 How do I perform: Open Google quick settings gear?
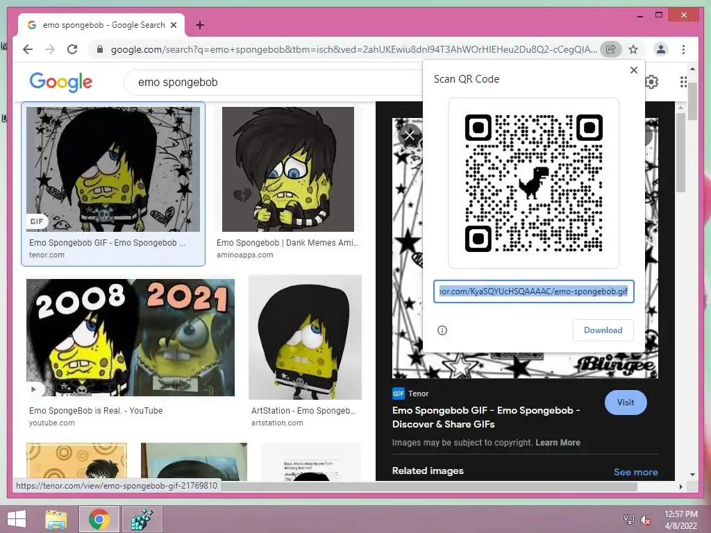pyautogui.click(x=651, y=82)
